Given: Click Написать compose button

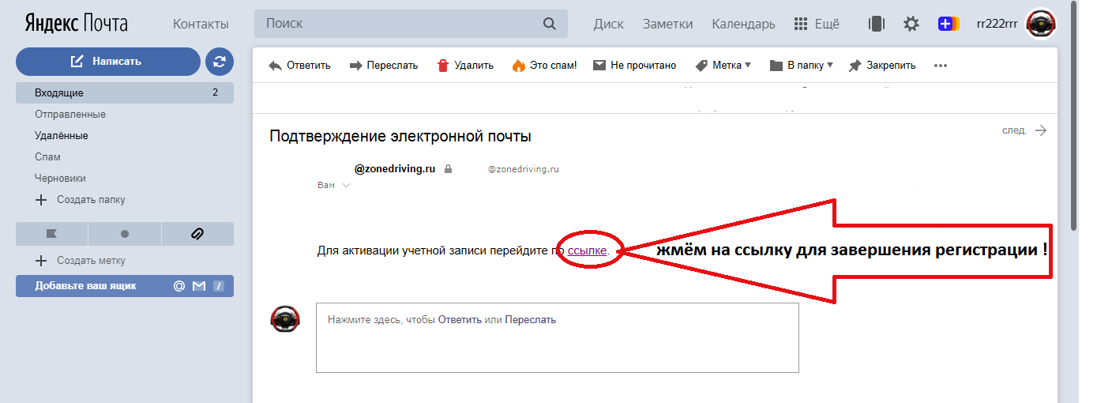Looking at the screenshot, I should 108,62.
